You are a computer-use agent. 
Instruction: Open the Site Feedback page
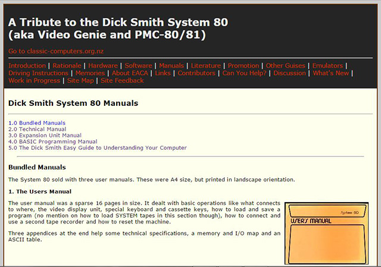[122, 81]
